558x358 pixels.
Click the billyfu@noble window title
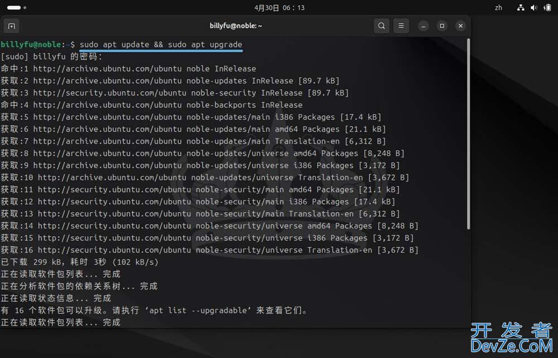click(x=235, y=26)
